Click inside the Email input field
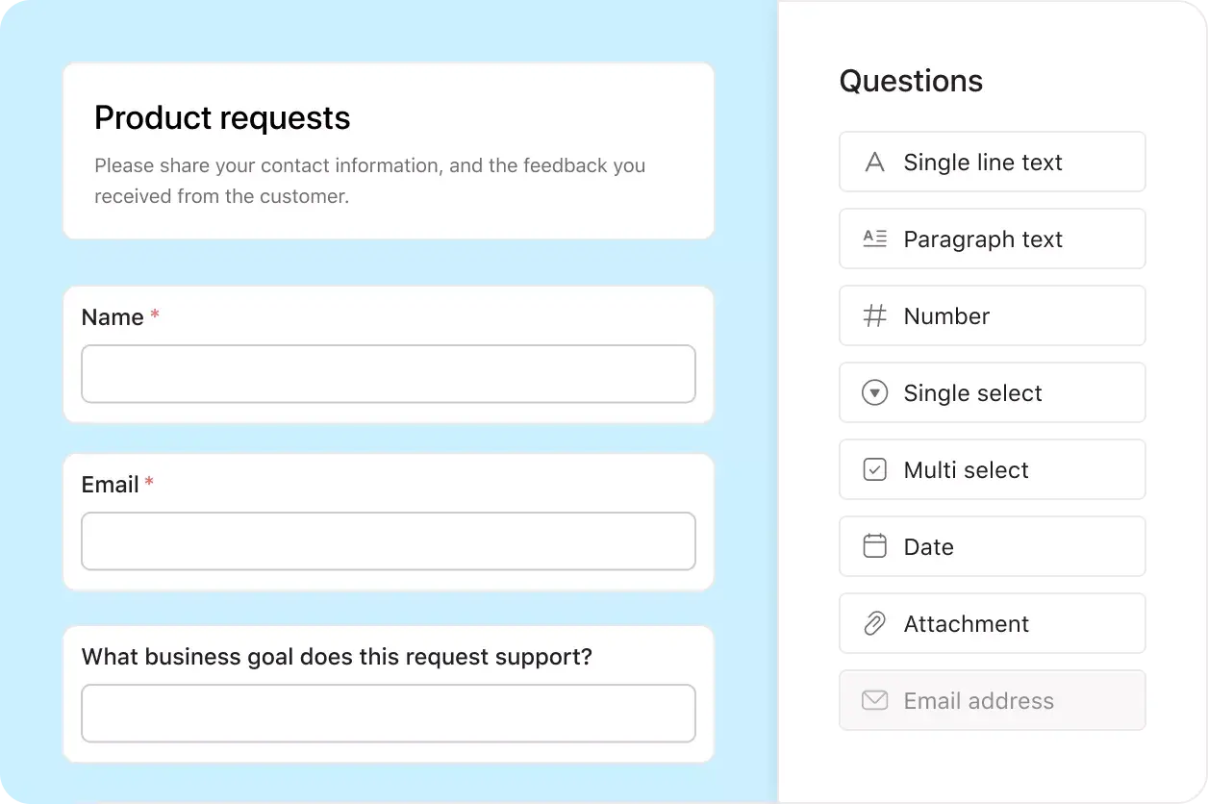The height and width of the screenshot is (804, 1208). click(x=388, y=541)
